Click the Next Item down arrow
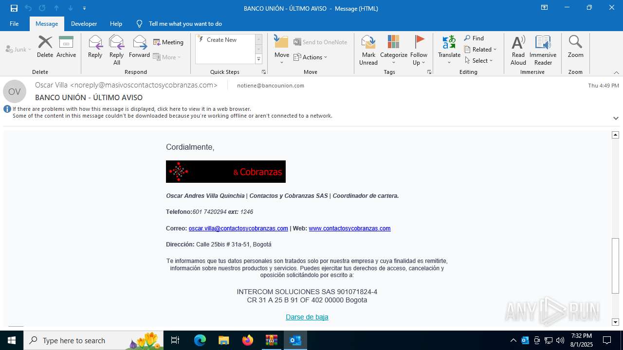The height and width of the screenshot is (350, 623). pos(70,8)
